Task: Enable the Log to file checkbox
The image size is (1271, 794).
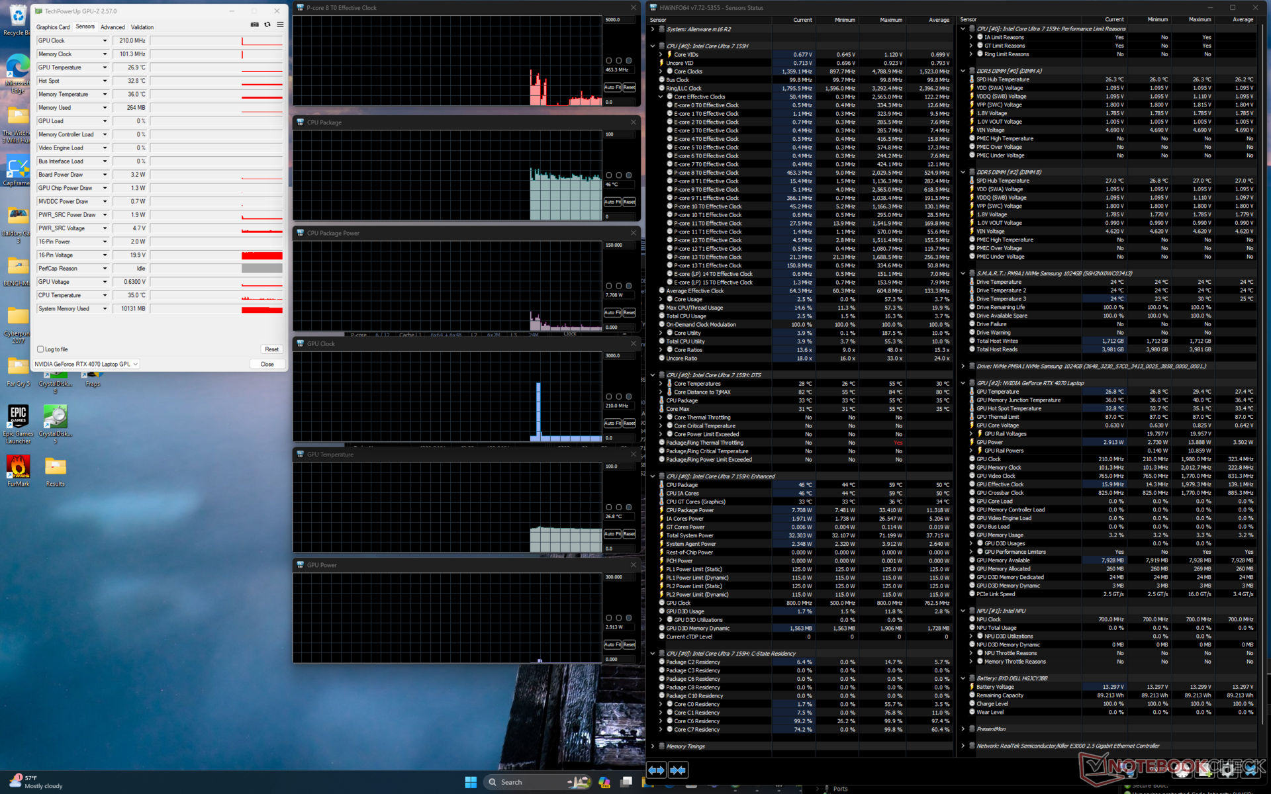Action: pos(40,349)
